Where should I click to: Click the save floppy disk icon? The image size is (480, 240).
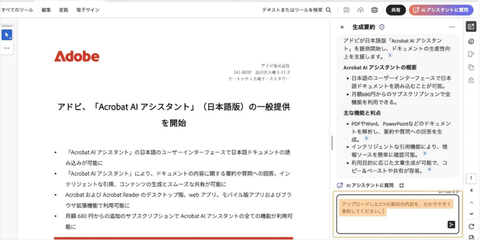coord(346,10)
